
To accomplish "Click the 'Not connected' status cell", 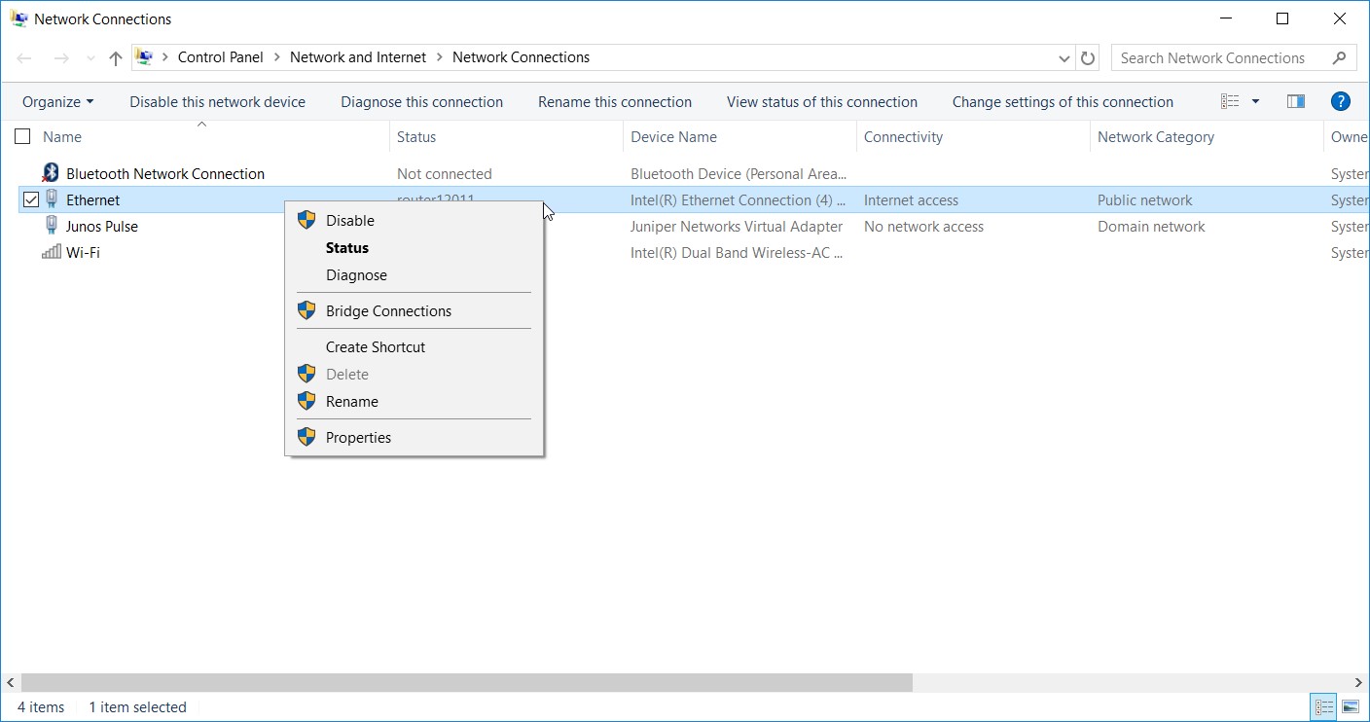I will (445, 173).
